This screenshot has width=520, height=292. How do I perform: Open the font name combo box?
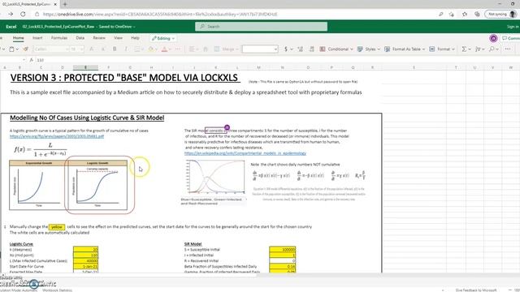coord(51,49)
